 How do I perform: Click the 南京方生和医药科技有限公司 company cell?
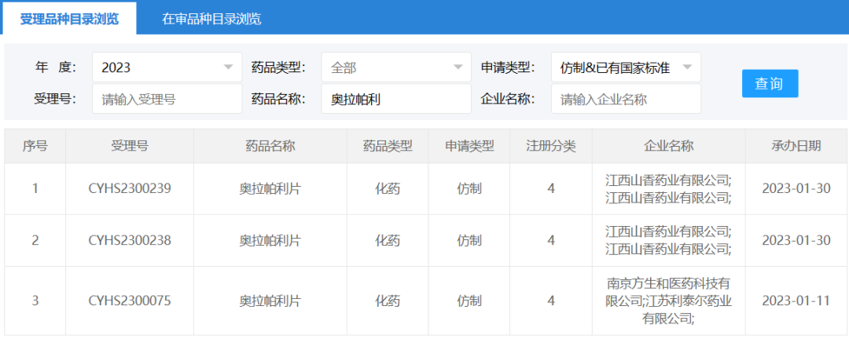pos(668,301)
